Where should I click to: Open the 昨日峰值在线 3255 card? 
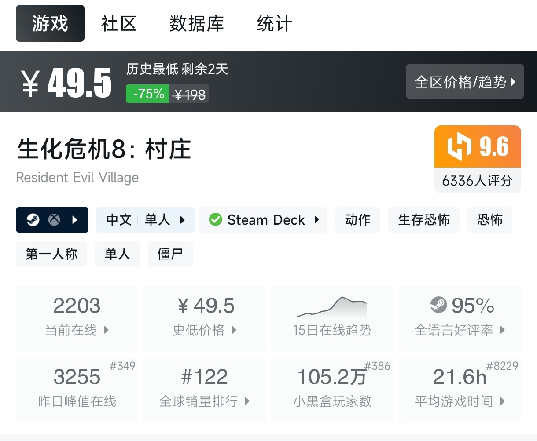tap(77, 390)
